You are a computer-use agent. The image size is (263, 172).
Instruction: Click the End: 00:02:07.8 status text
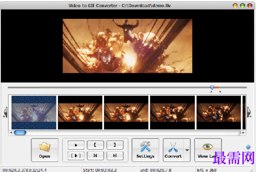coord(156,170)
